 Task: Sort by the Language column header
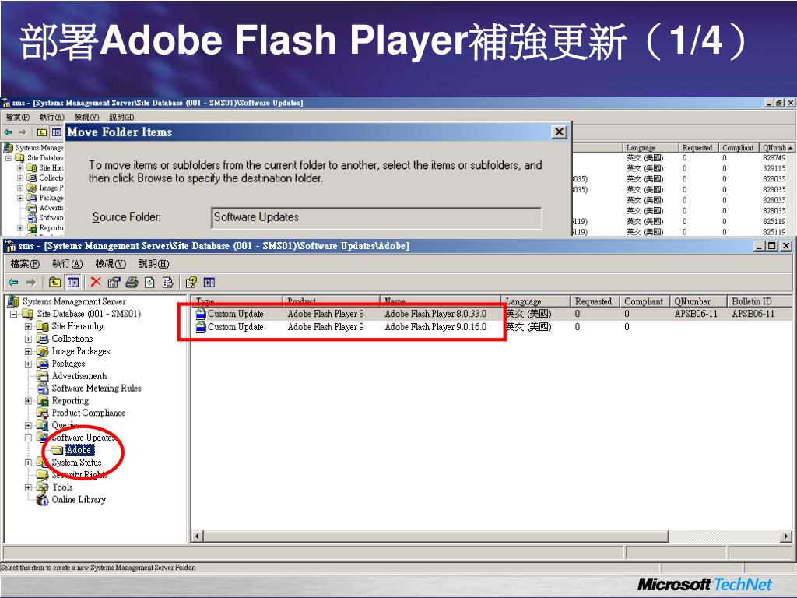click(535, 301)
